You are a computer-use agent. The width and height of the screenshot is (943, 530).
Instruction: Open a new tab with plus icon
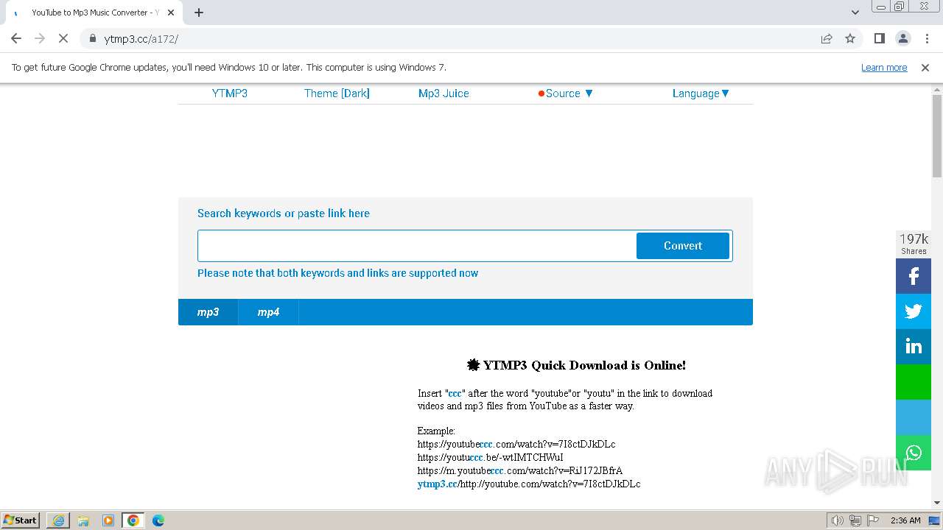[x=199, y=13]
